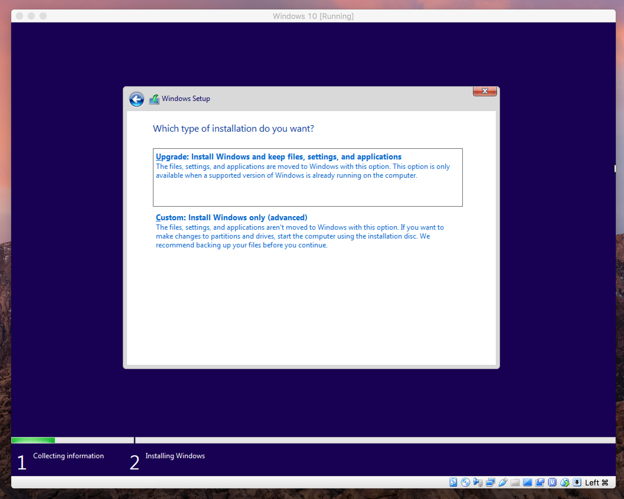The image size is (624, 499).
Task: Click the 'Installing Windows' step label
Action: (175, 456)
